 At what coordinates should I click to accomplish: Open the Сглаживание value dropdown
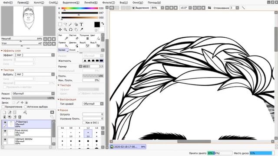pos(237,8)
